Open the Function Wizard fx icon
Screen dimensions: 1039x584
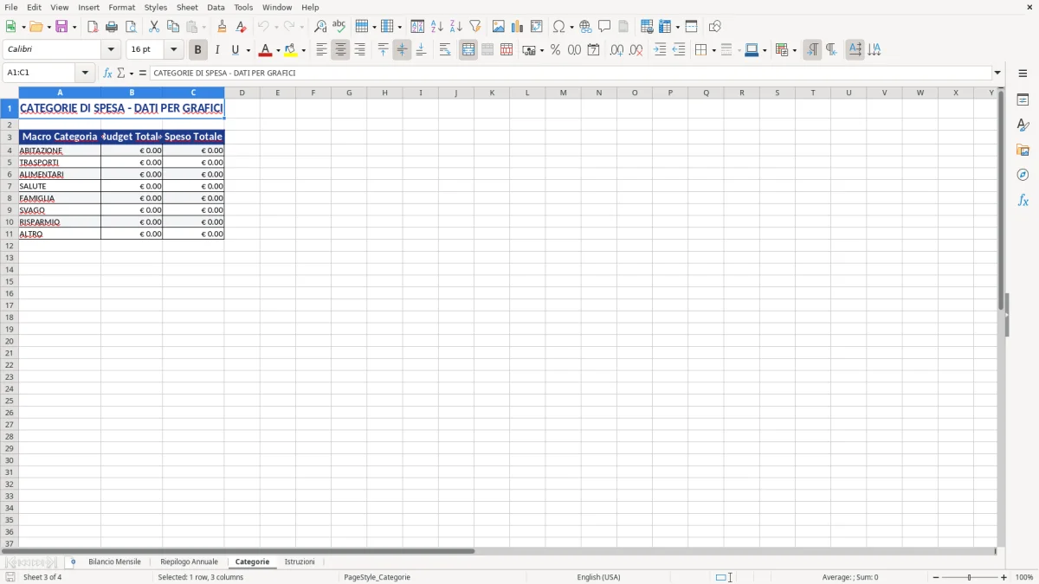tap(107, 73)
